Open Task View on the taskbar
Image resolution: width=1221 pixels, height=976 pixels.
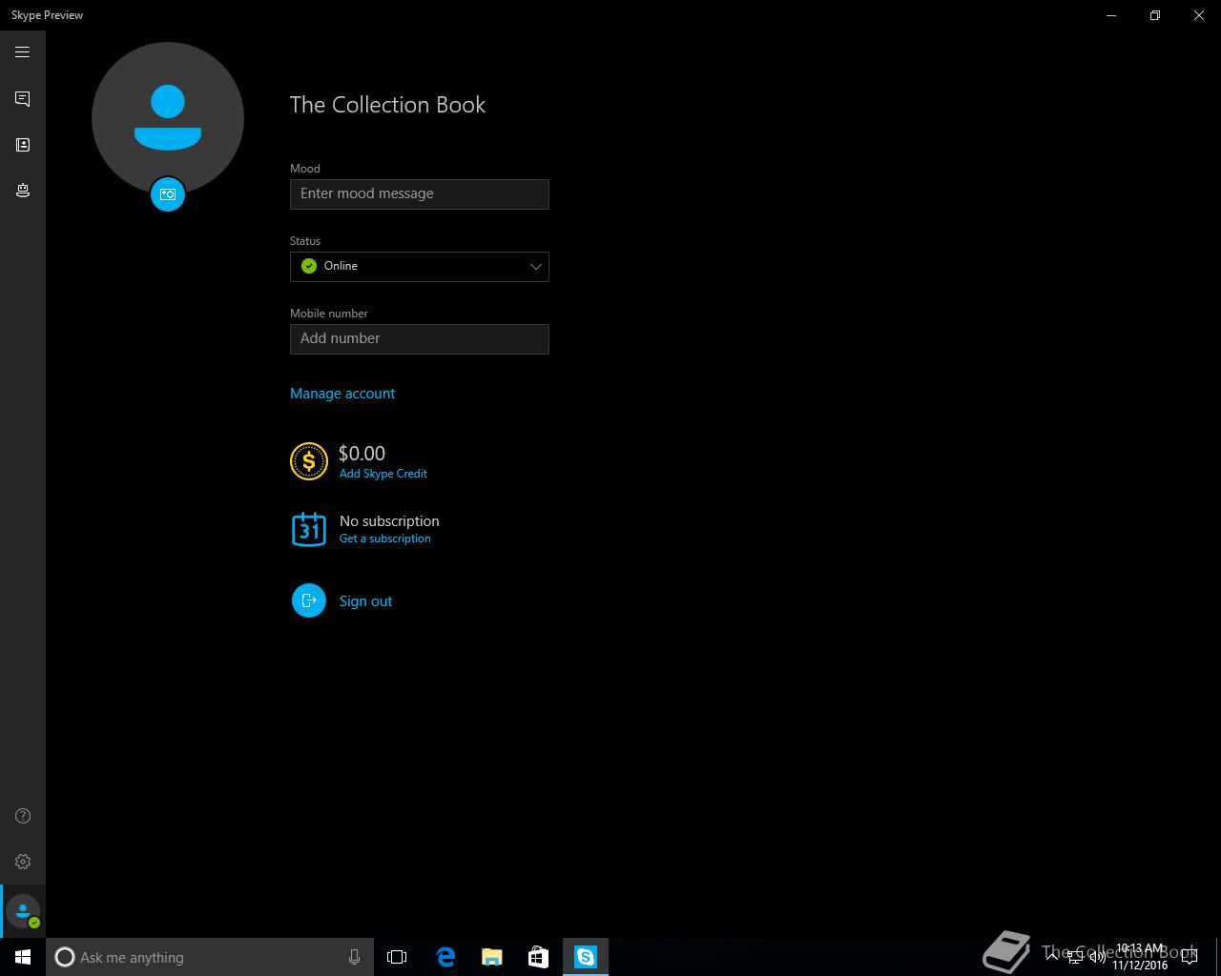[397, 957]
